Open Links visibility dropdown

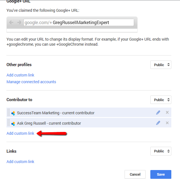click(161, 151)
